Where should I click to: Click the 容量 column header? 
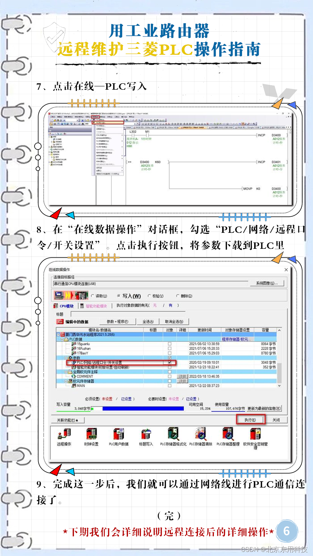[265, 330]
